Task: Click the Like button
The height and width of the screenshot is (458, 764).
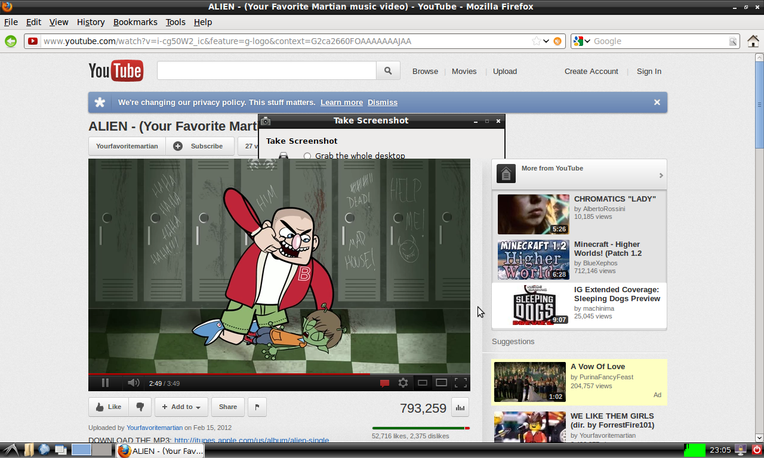Action: tap(109, 407)
